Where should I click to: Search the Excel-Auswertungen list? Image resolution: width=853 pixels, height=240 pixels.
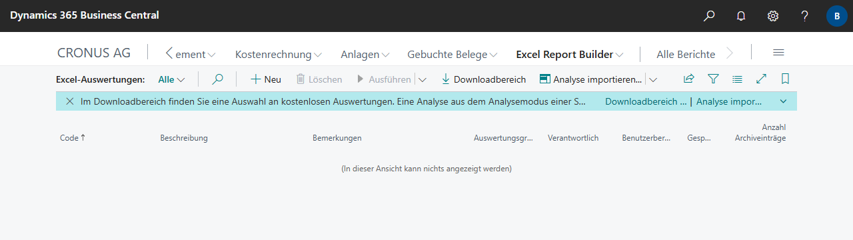click(x=217, y=79)
